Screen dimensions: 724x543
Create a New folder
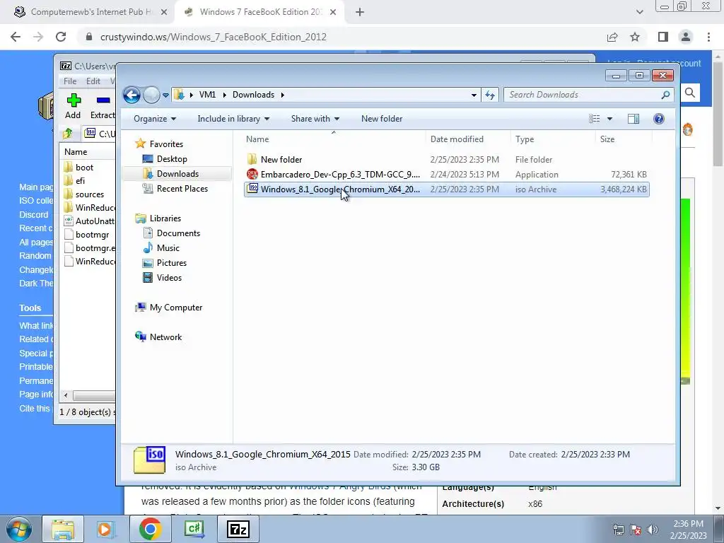coord(381,119)
